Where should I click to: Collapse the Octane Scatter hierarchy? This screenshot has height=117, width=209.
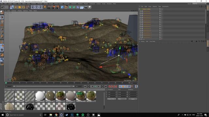coord(139,9)
